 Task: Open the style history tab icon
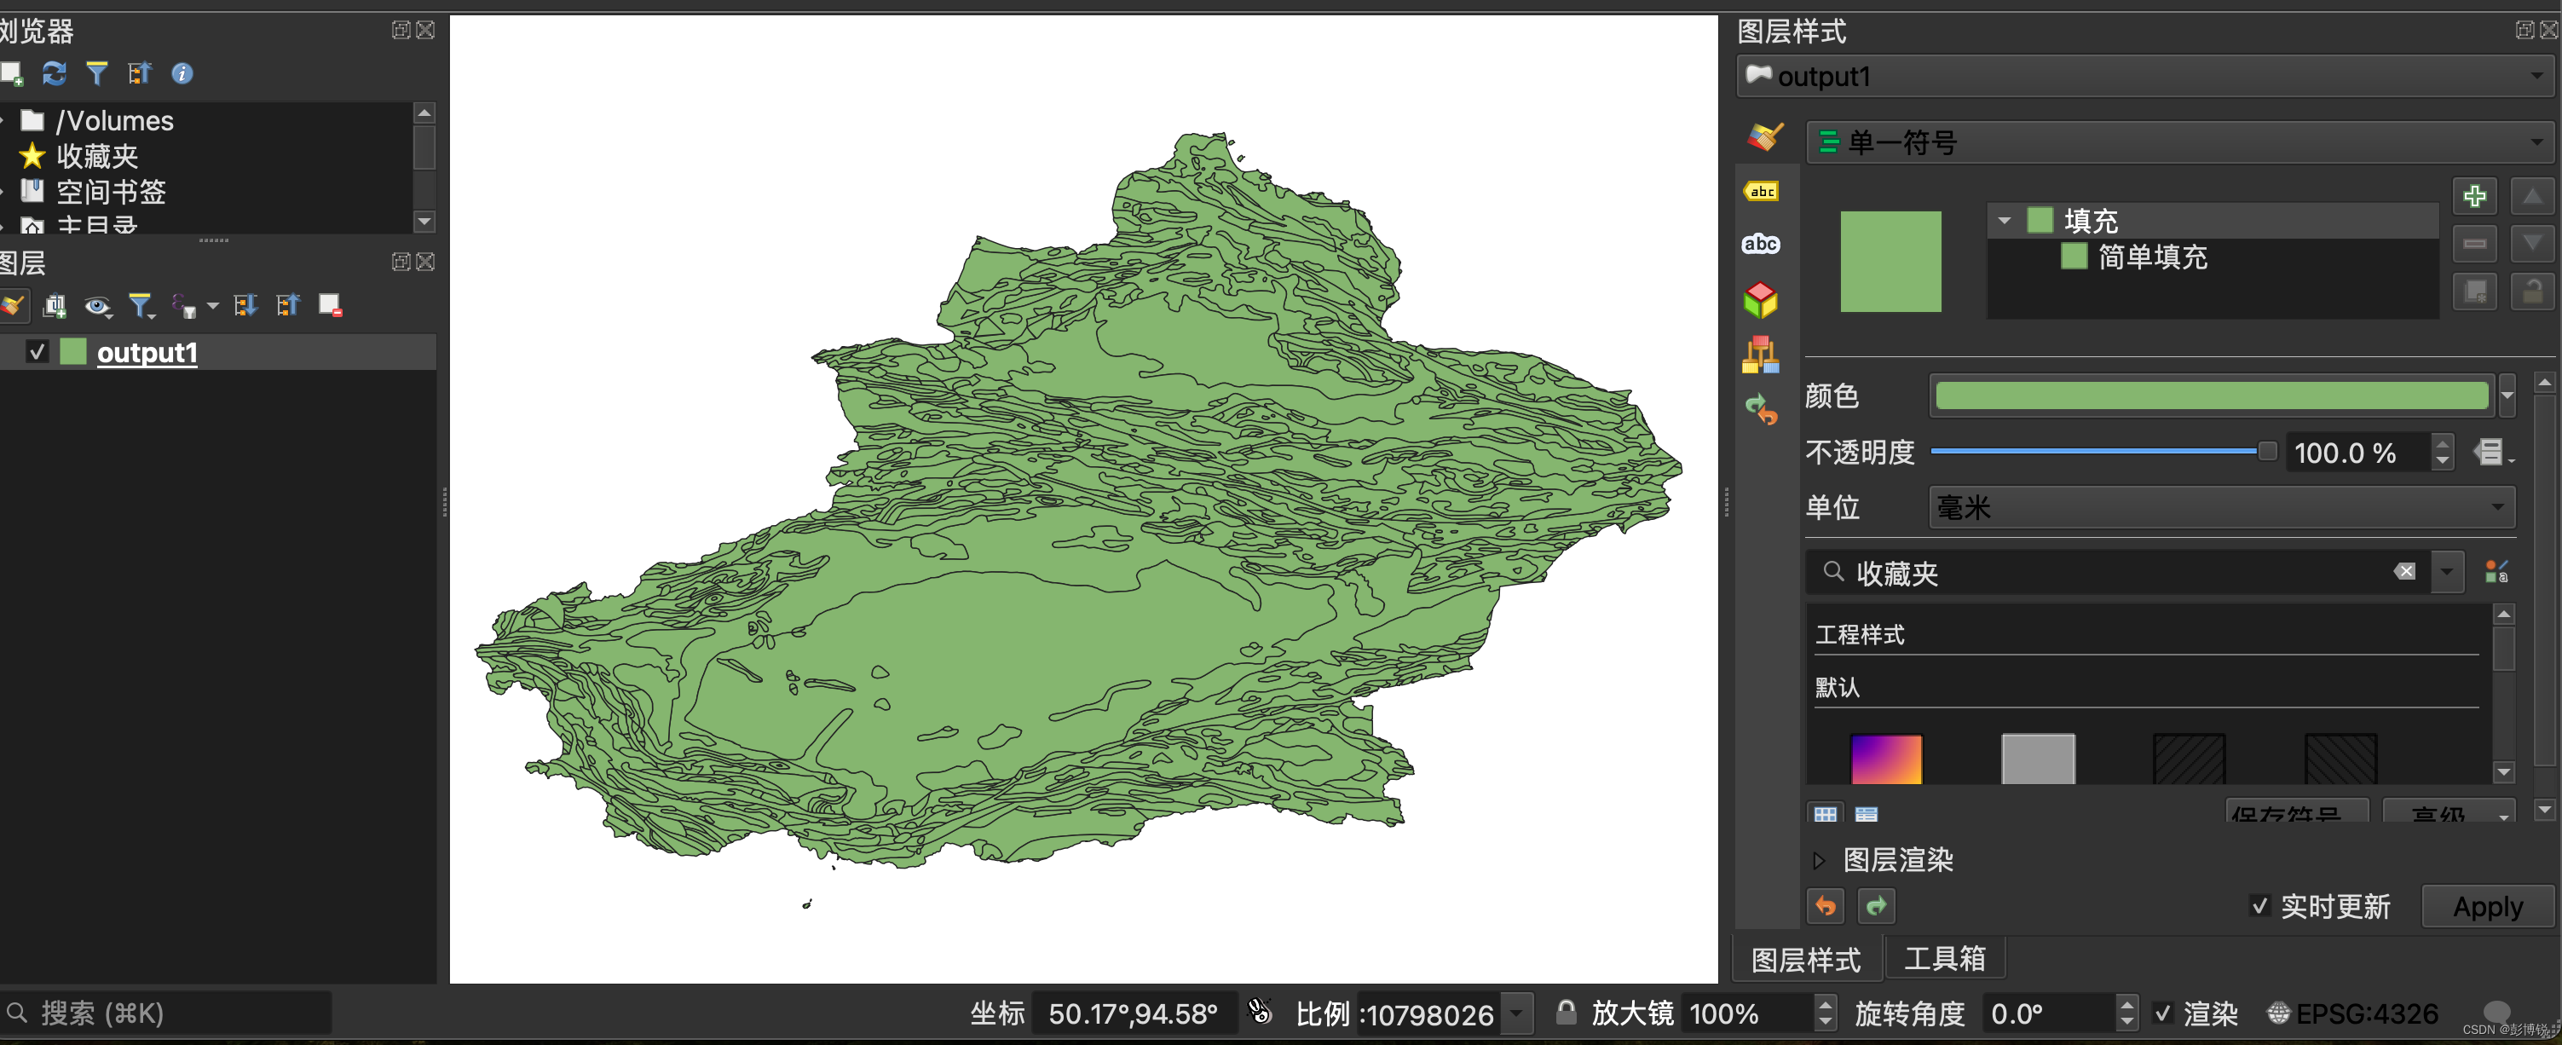[1760, 408]
